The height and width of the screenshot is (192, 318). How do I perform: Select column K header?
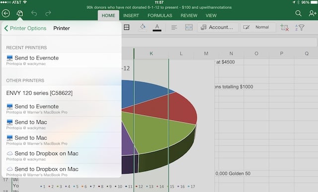click(x=151, y=54)
